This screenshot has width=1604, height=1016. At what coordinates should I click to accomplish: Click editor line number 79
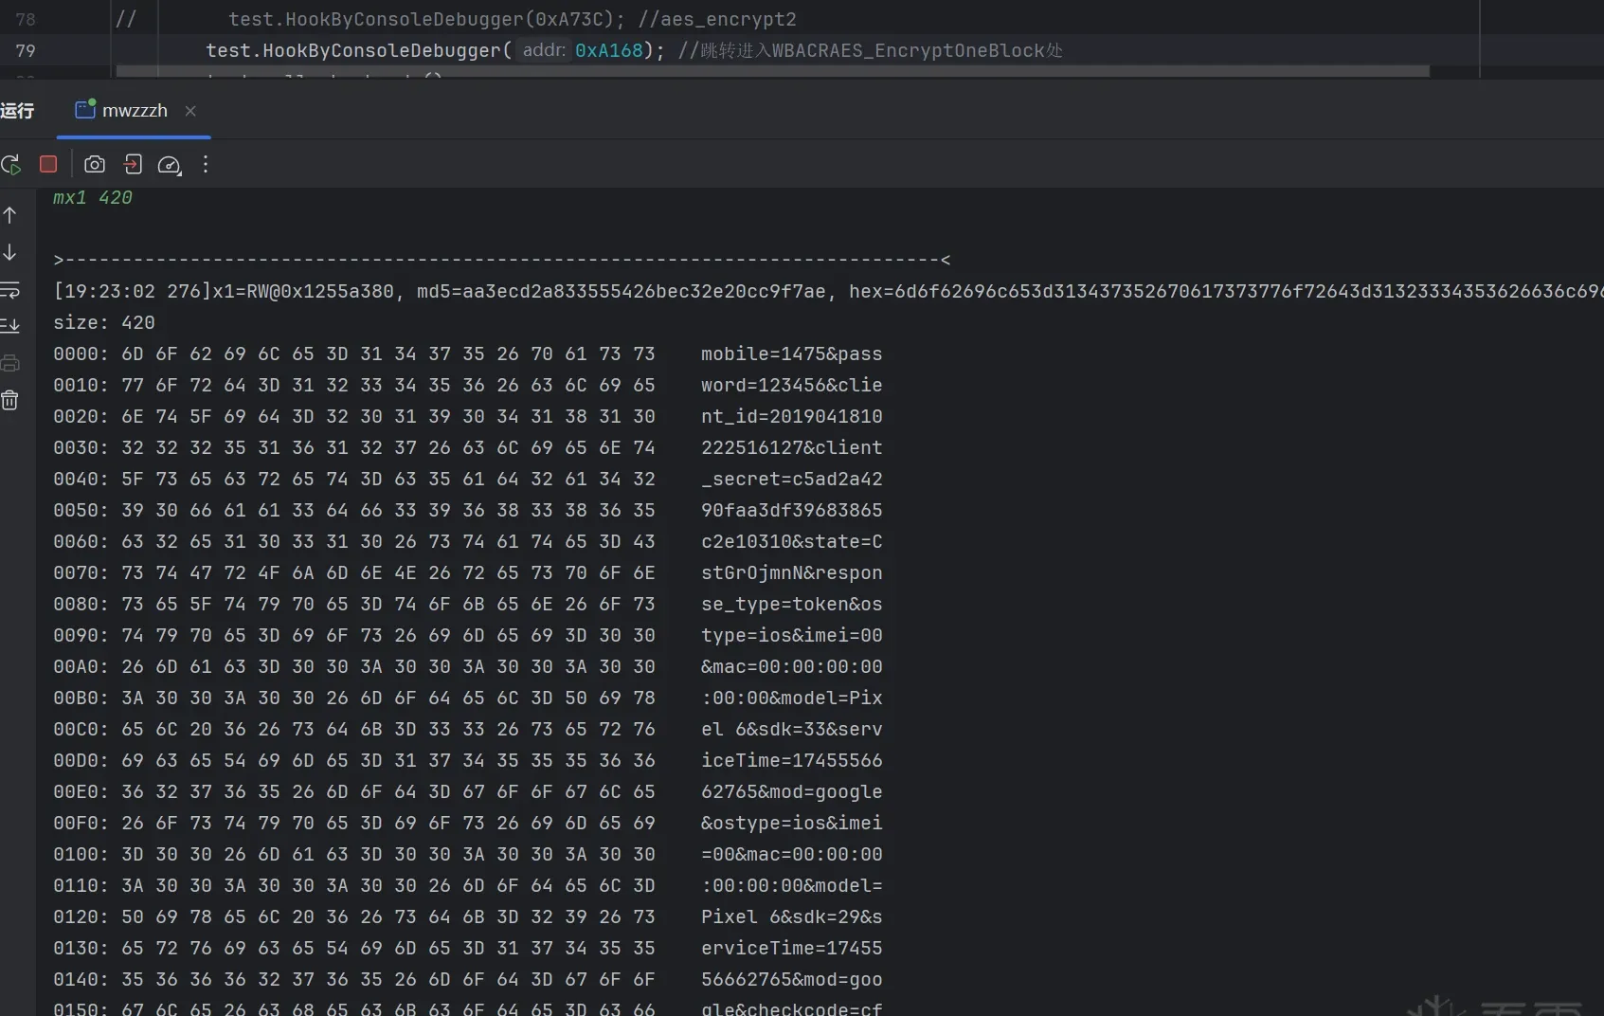pos(26,50)
